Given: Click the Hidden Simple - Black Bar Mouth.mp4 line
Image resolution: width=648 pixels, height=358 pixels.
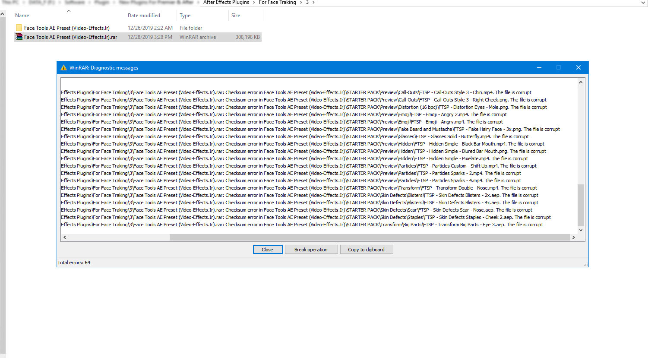Looking at the screenshot, I should point(303,144).
